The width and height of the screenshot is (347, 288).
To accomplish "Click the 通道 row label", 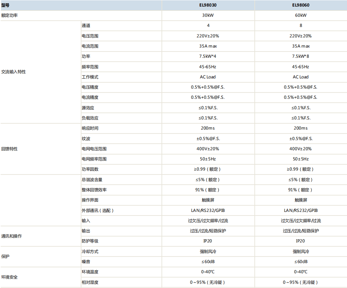I will [86, 26].
